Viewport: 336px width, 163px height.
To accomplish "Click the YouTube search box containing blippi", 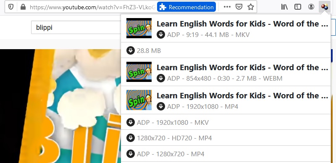I will pyautogui.click(x=76, y=27).
